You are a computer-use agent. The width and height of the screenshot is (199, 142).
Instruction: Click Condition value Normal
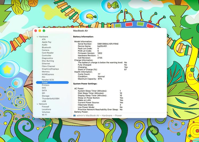coord(101,77)
